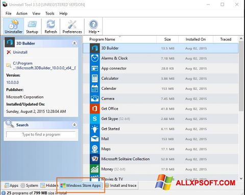Click the App connector icon

[x=94, y=68]
